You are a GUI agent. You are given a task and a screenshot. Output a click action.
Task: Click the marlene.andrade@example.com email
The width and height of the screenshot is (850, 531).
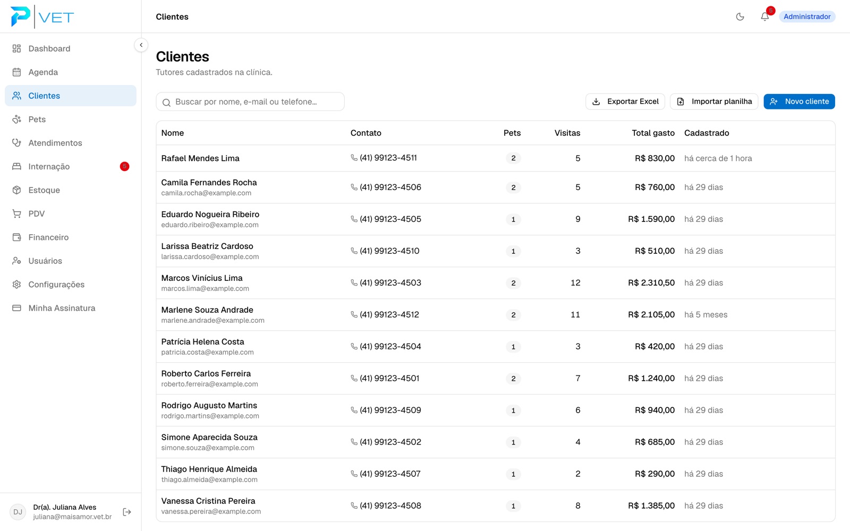click(x=213, y=320)
